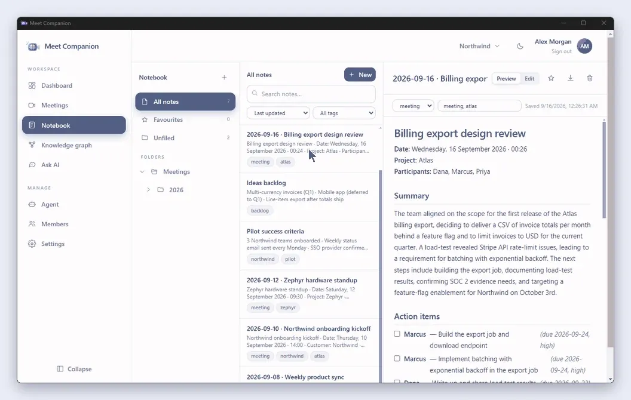Open Weekly product sync note
Image resolution: width=631 pixels, height=400 pixels.
coord(309,376)
